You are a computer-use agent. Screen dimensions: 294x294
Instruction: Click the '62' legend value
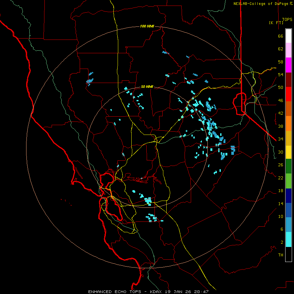(x=281, y=49)
